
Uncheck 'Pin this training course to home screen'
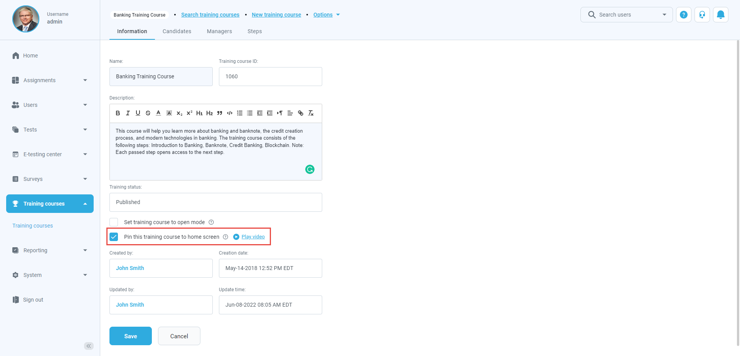(114, 237)
